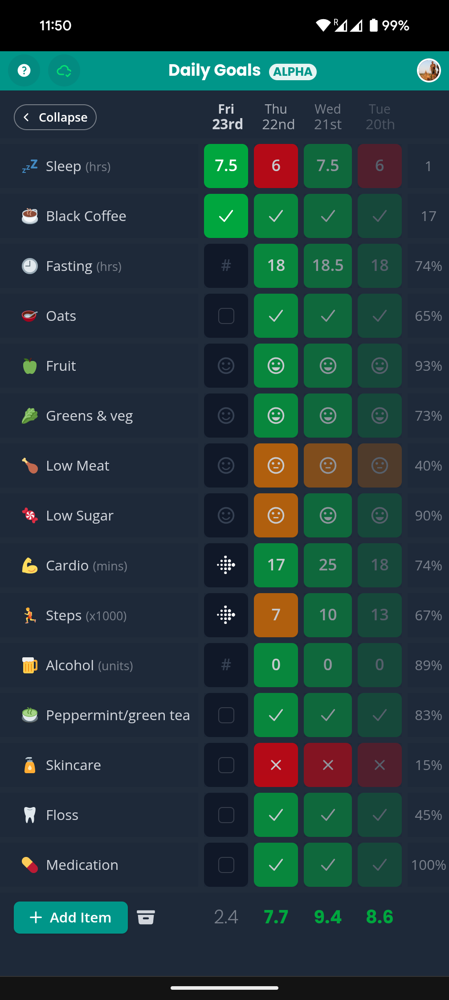This screenshot has height=1000, width=449.
Task: Expand Friday's Fasting hours entry
Action: coord(226,266)
